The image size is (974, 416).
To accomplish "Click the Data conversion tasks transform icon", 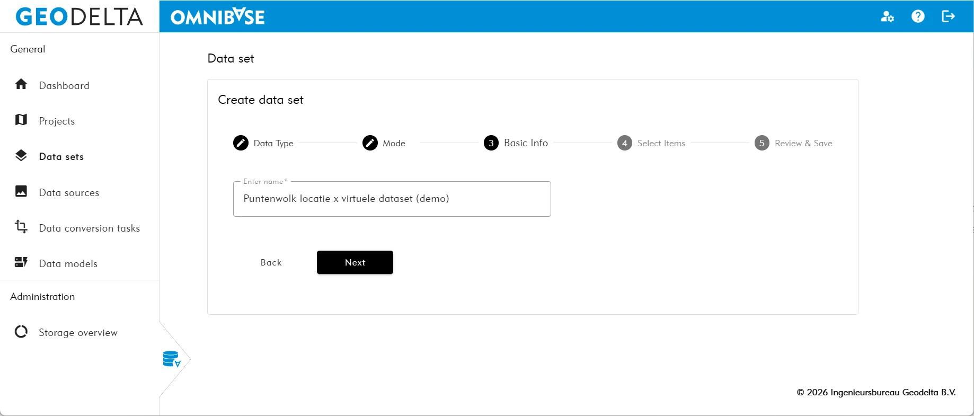I will [21, 227].
